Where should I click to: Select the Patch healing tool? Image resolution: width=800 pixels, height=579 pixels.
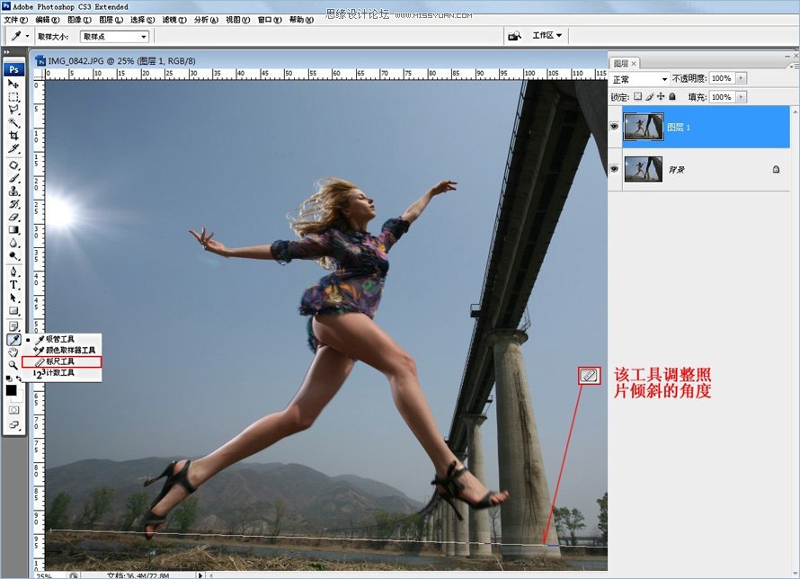[x=13, y=165]
